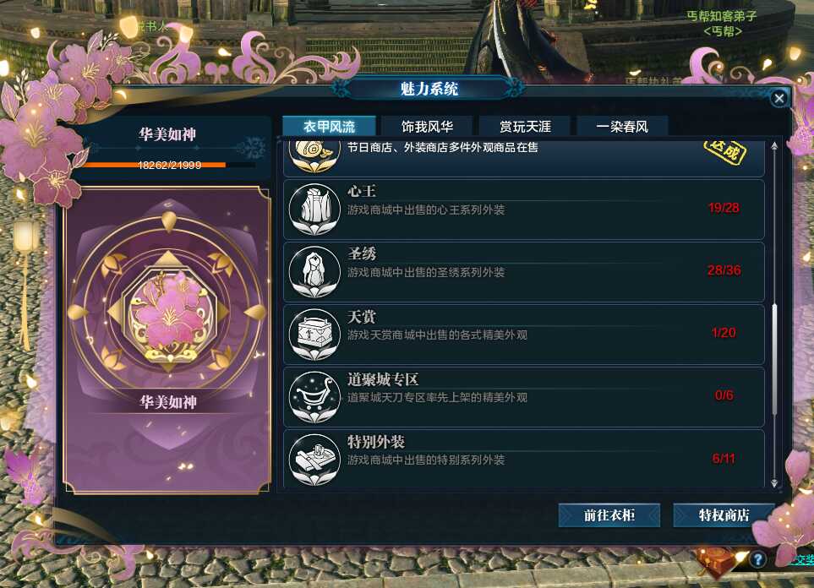Switch to the 饰我风华 tab

(427, 127)
